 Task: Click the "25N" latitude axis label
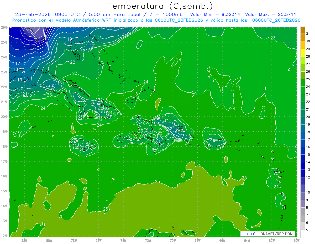pos(4,42)
